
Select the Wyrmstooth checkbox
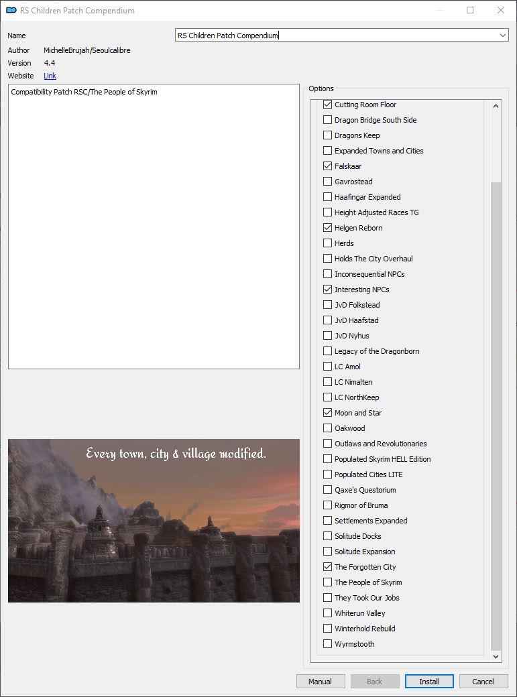click(x=327, y=643)
